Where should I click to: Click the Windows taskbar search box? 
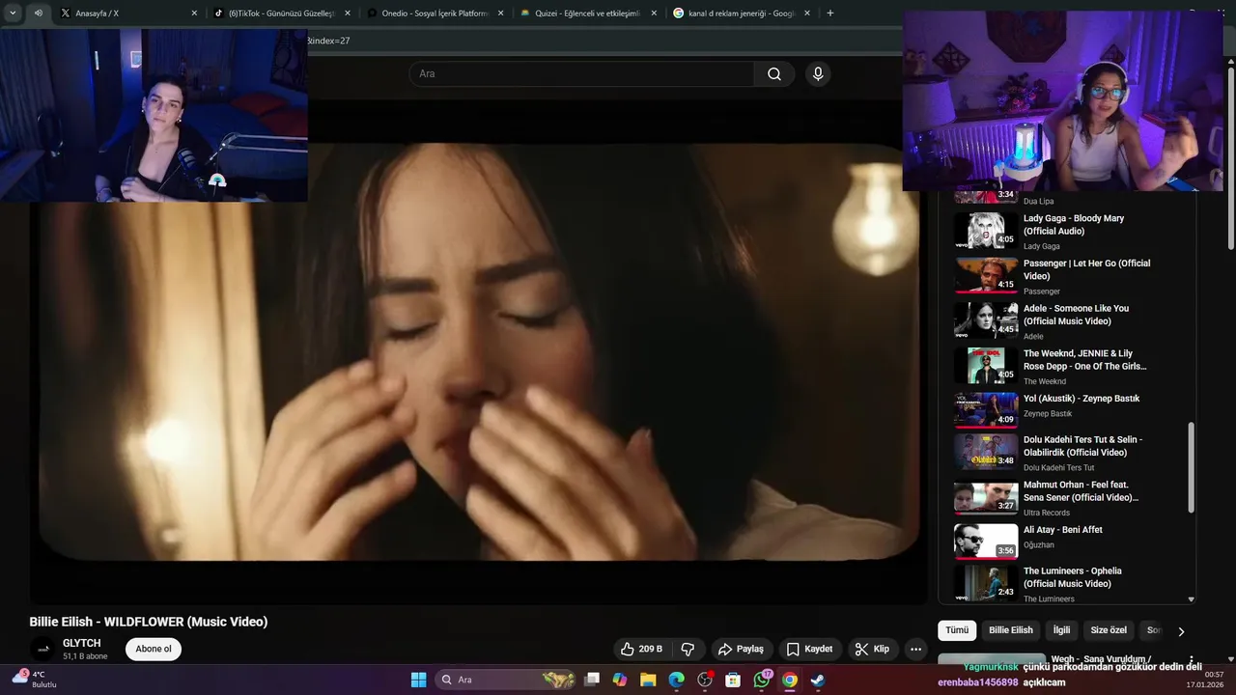(x=506, y=680)
